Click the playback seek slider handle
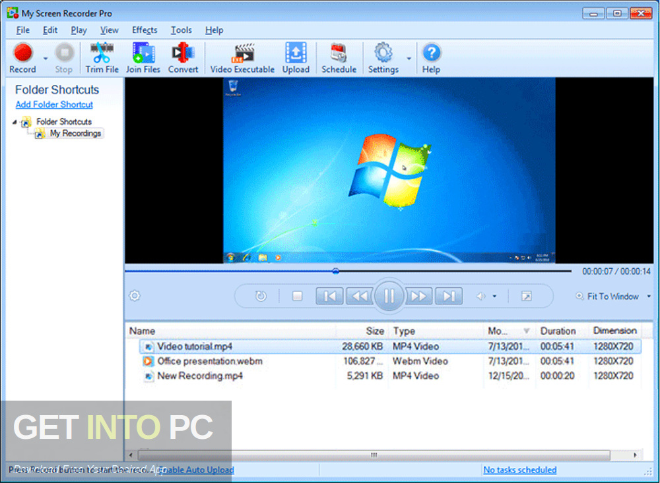This screenshot has height=483, width=660. (335, 271)
